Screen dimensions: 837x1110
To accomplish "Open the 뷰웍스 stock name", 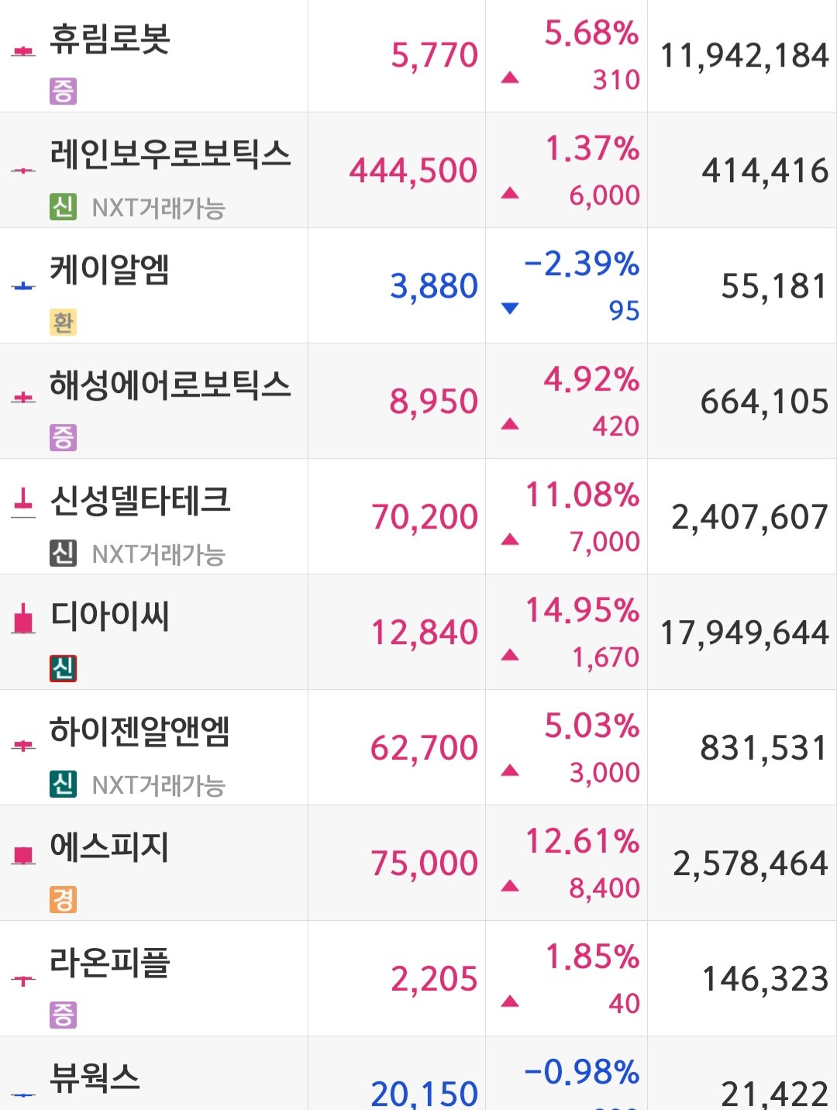I will tap(95, 1077).
